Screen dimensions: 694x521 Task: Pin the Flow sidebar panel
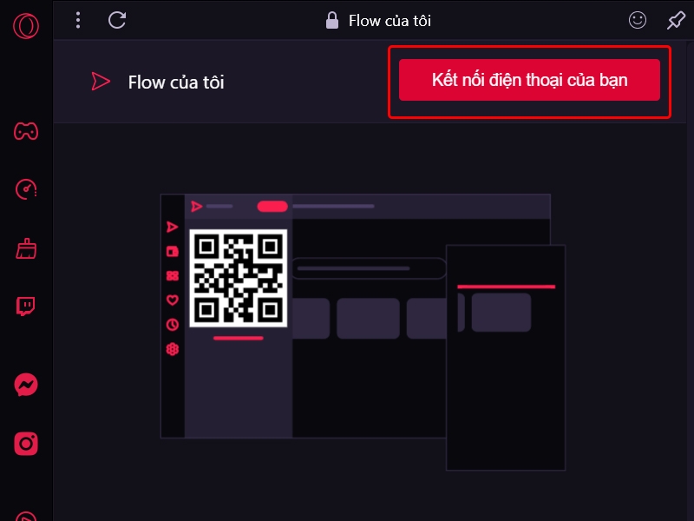[676, 20]
